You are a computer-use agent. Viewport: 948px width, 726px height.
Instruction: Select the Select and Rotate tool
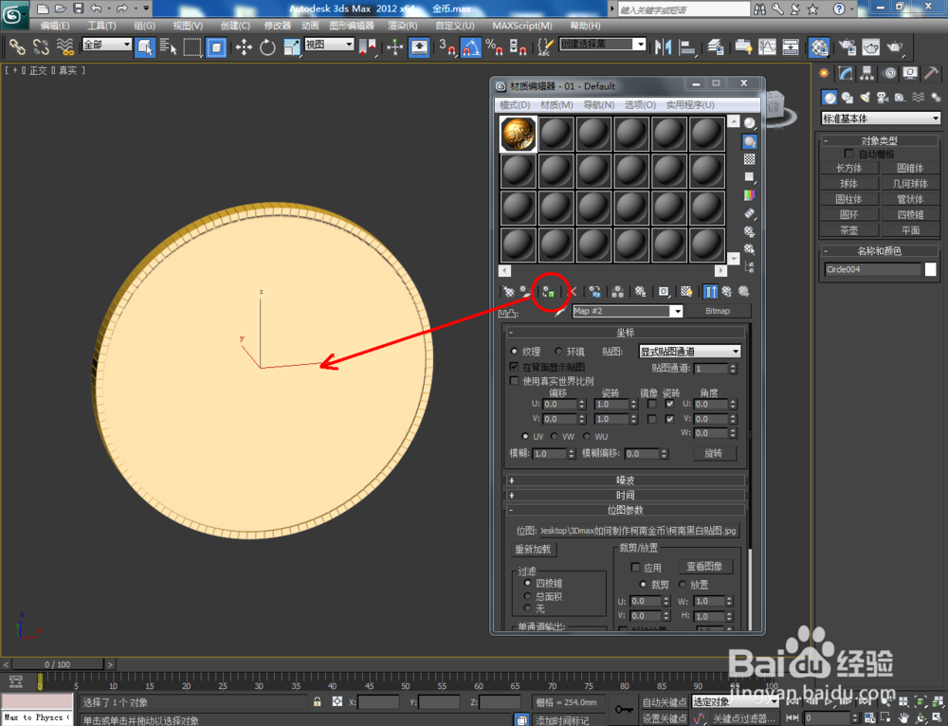266,47
